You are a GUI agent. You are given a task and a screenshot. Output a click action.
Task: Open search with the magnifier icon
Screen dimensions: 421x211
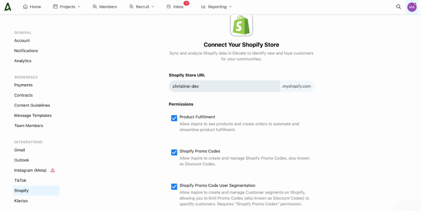tap(398, 7)
